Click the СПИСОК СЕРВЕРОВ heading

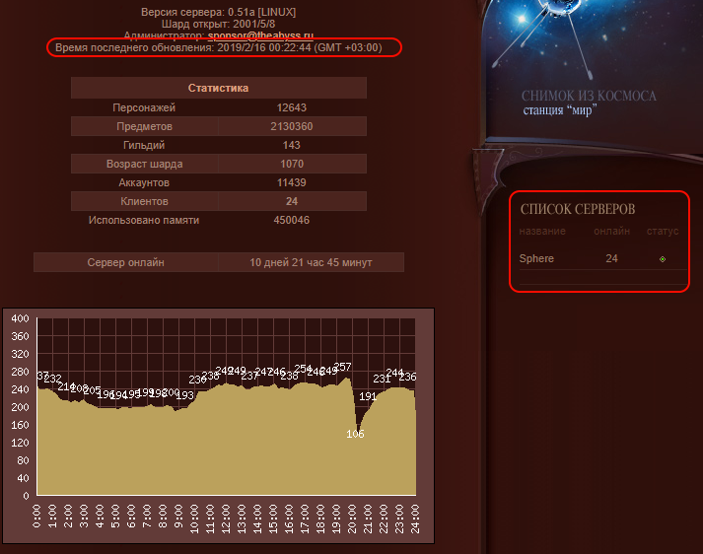pos(577,209)
